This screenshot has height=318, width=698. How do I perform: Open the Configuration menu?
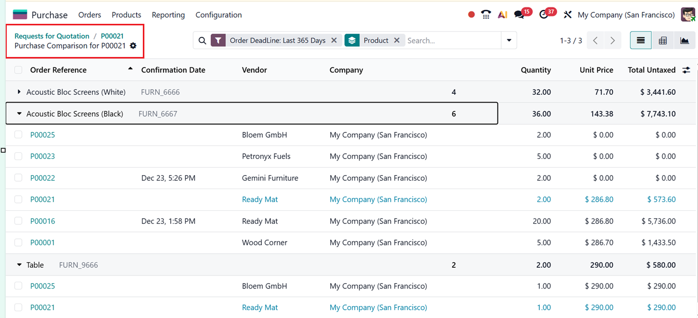219,15
